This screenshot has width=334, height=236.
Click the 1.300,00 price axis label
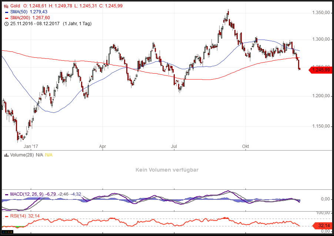tap(321, 39)
